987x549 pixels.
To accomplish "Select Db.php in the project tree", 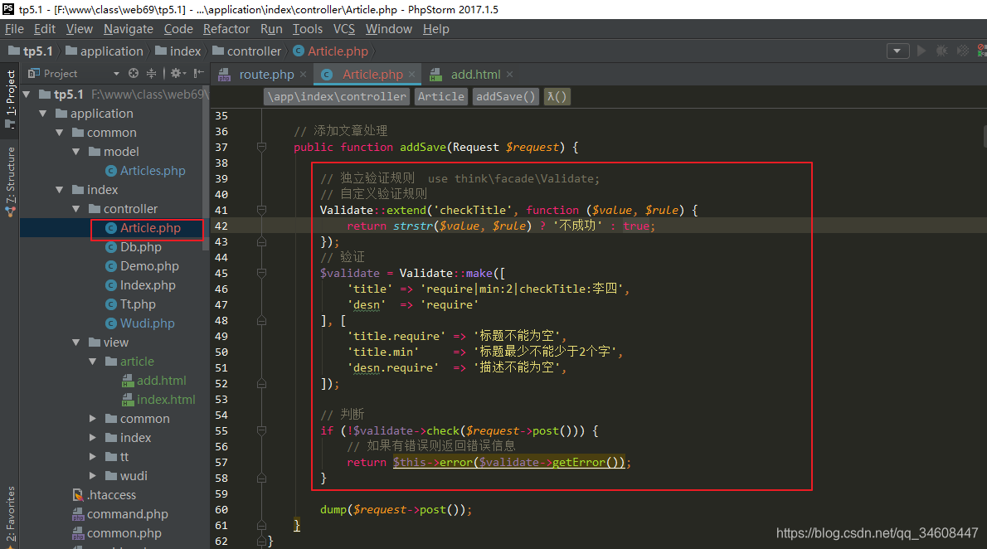I will (134, 247).
